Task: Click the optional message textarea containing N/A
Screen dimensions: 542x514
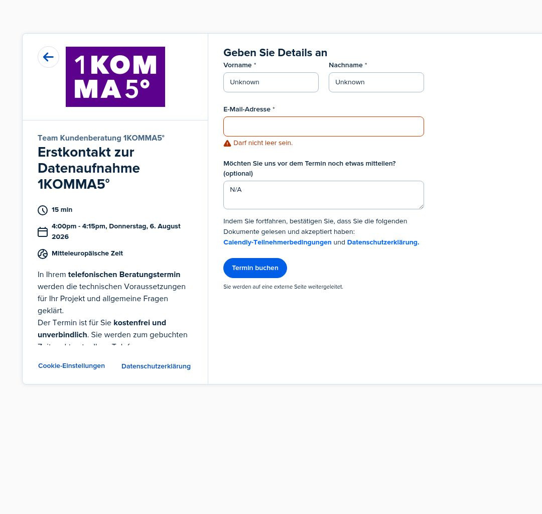Action: click(x=324, y=195)
